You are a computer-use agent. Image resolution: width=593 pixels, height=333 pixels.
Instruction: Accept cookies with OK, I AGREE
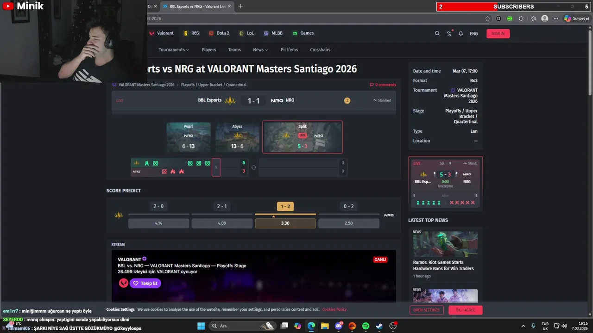coord(465,310)
